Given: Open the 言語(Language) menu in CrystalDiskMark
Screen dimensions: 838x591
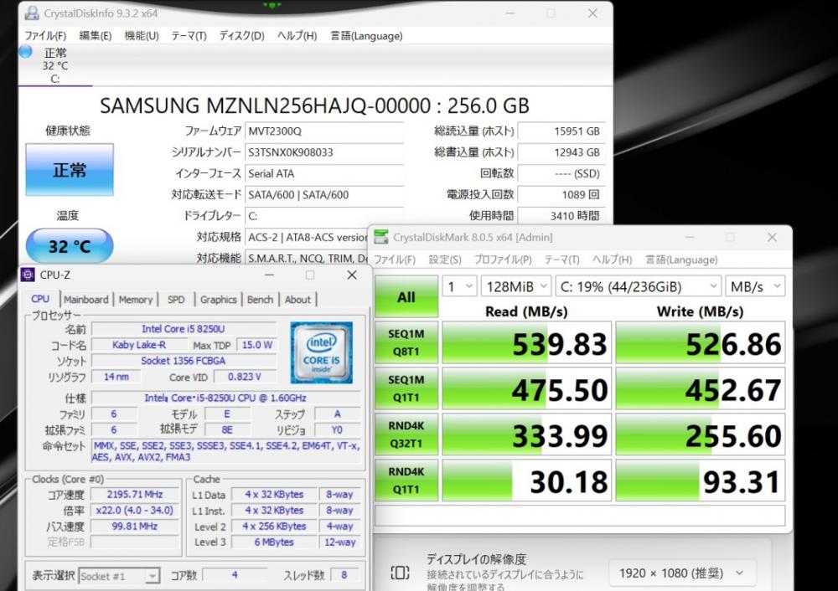Looking at the screenshot, I should point(681,260).
